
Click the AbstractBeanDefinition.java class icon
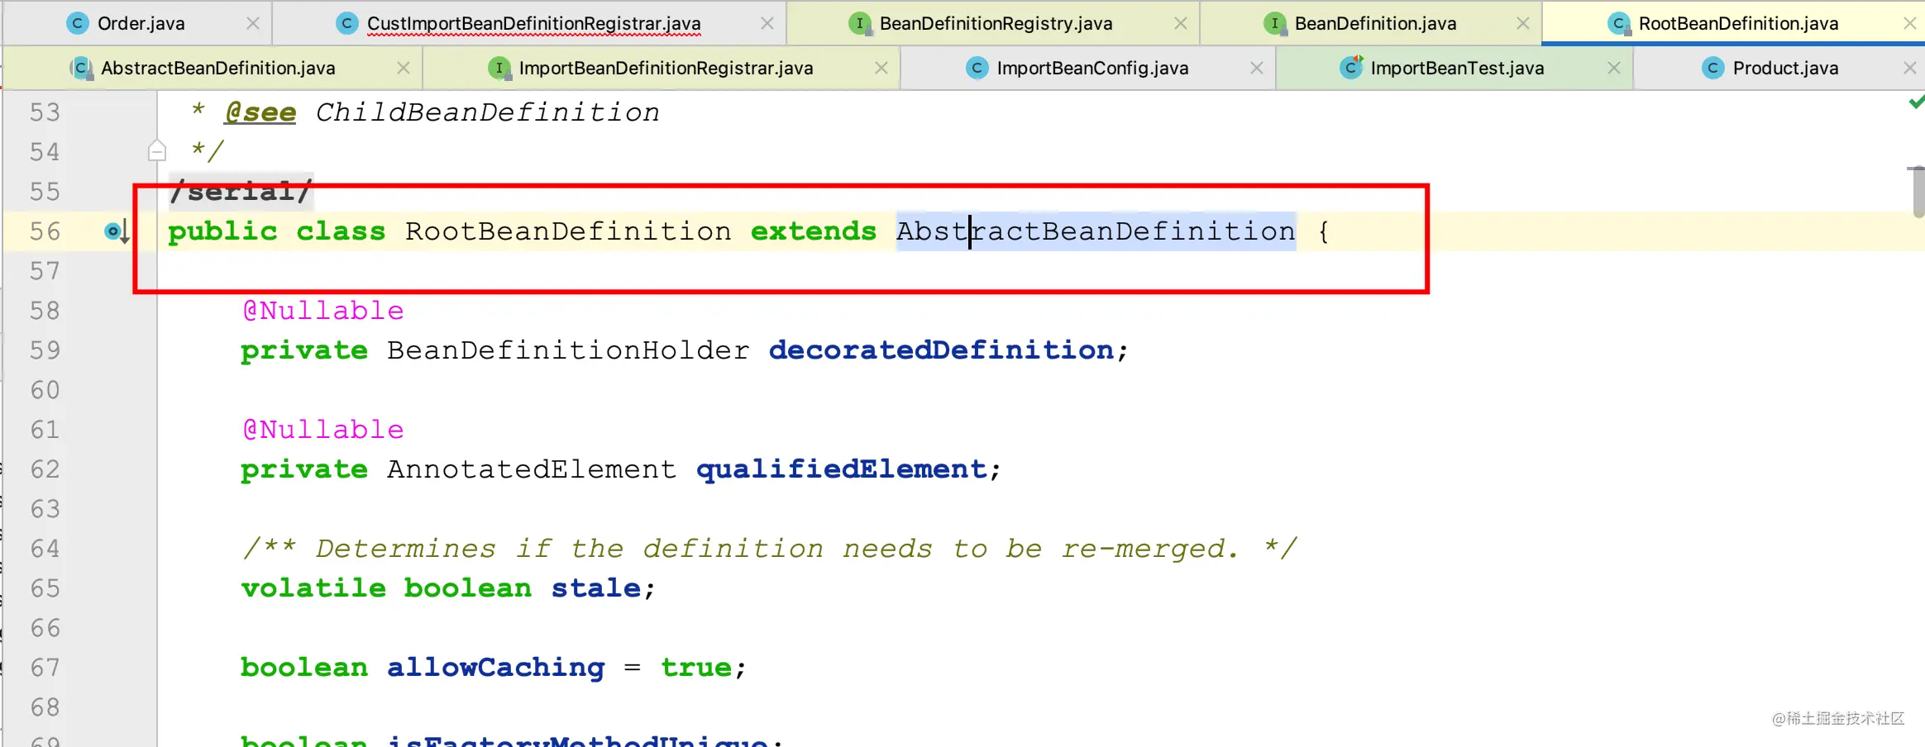pyautogui.click(x=81, y=68)
